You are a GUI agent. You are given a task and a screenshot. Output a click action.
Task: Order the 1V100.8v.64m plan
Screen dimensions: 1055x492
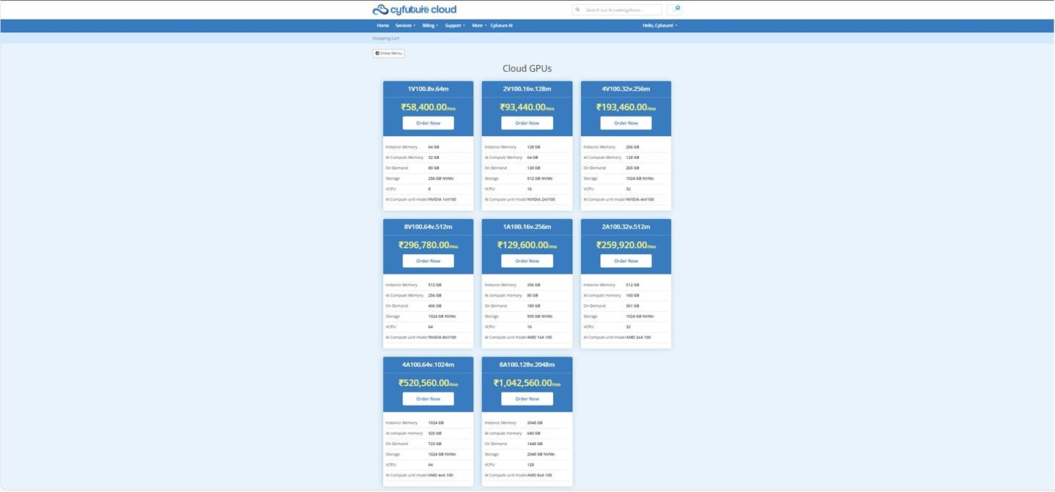pos(428,123)
